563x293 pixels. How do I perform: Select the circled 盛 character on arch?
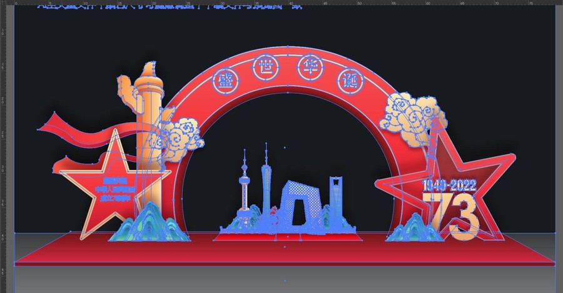[x=225, y=81]
